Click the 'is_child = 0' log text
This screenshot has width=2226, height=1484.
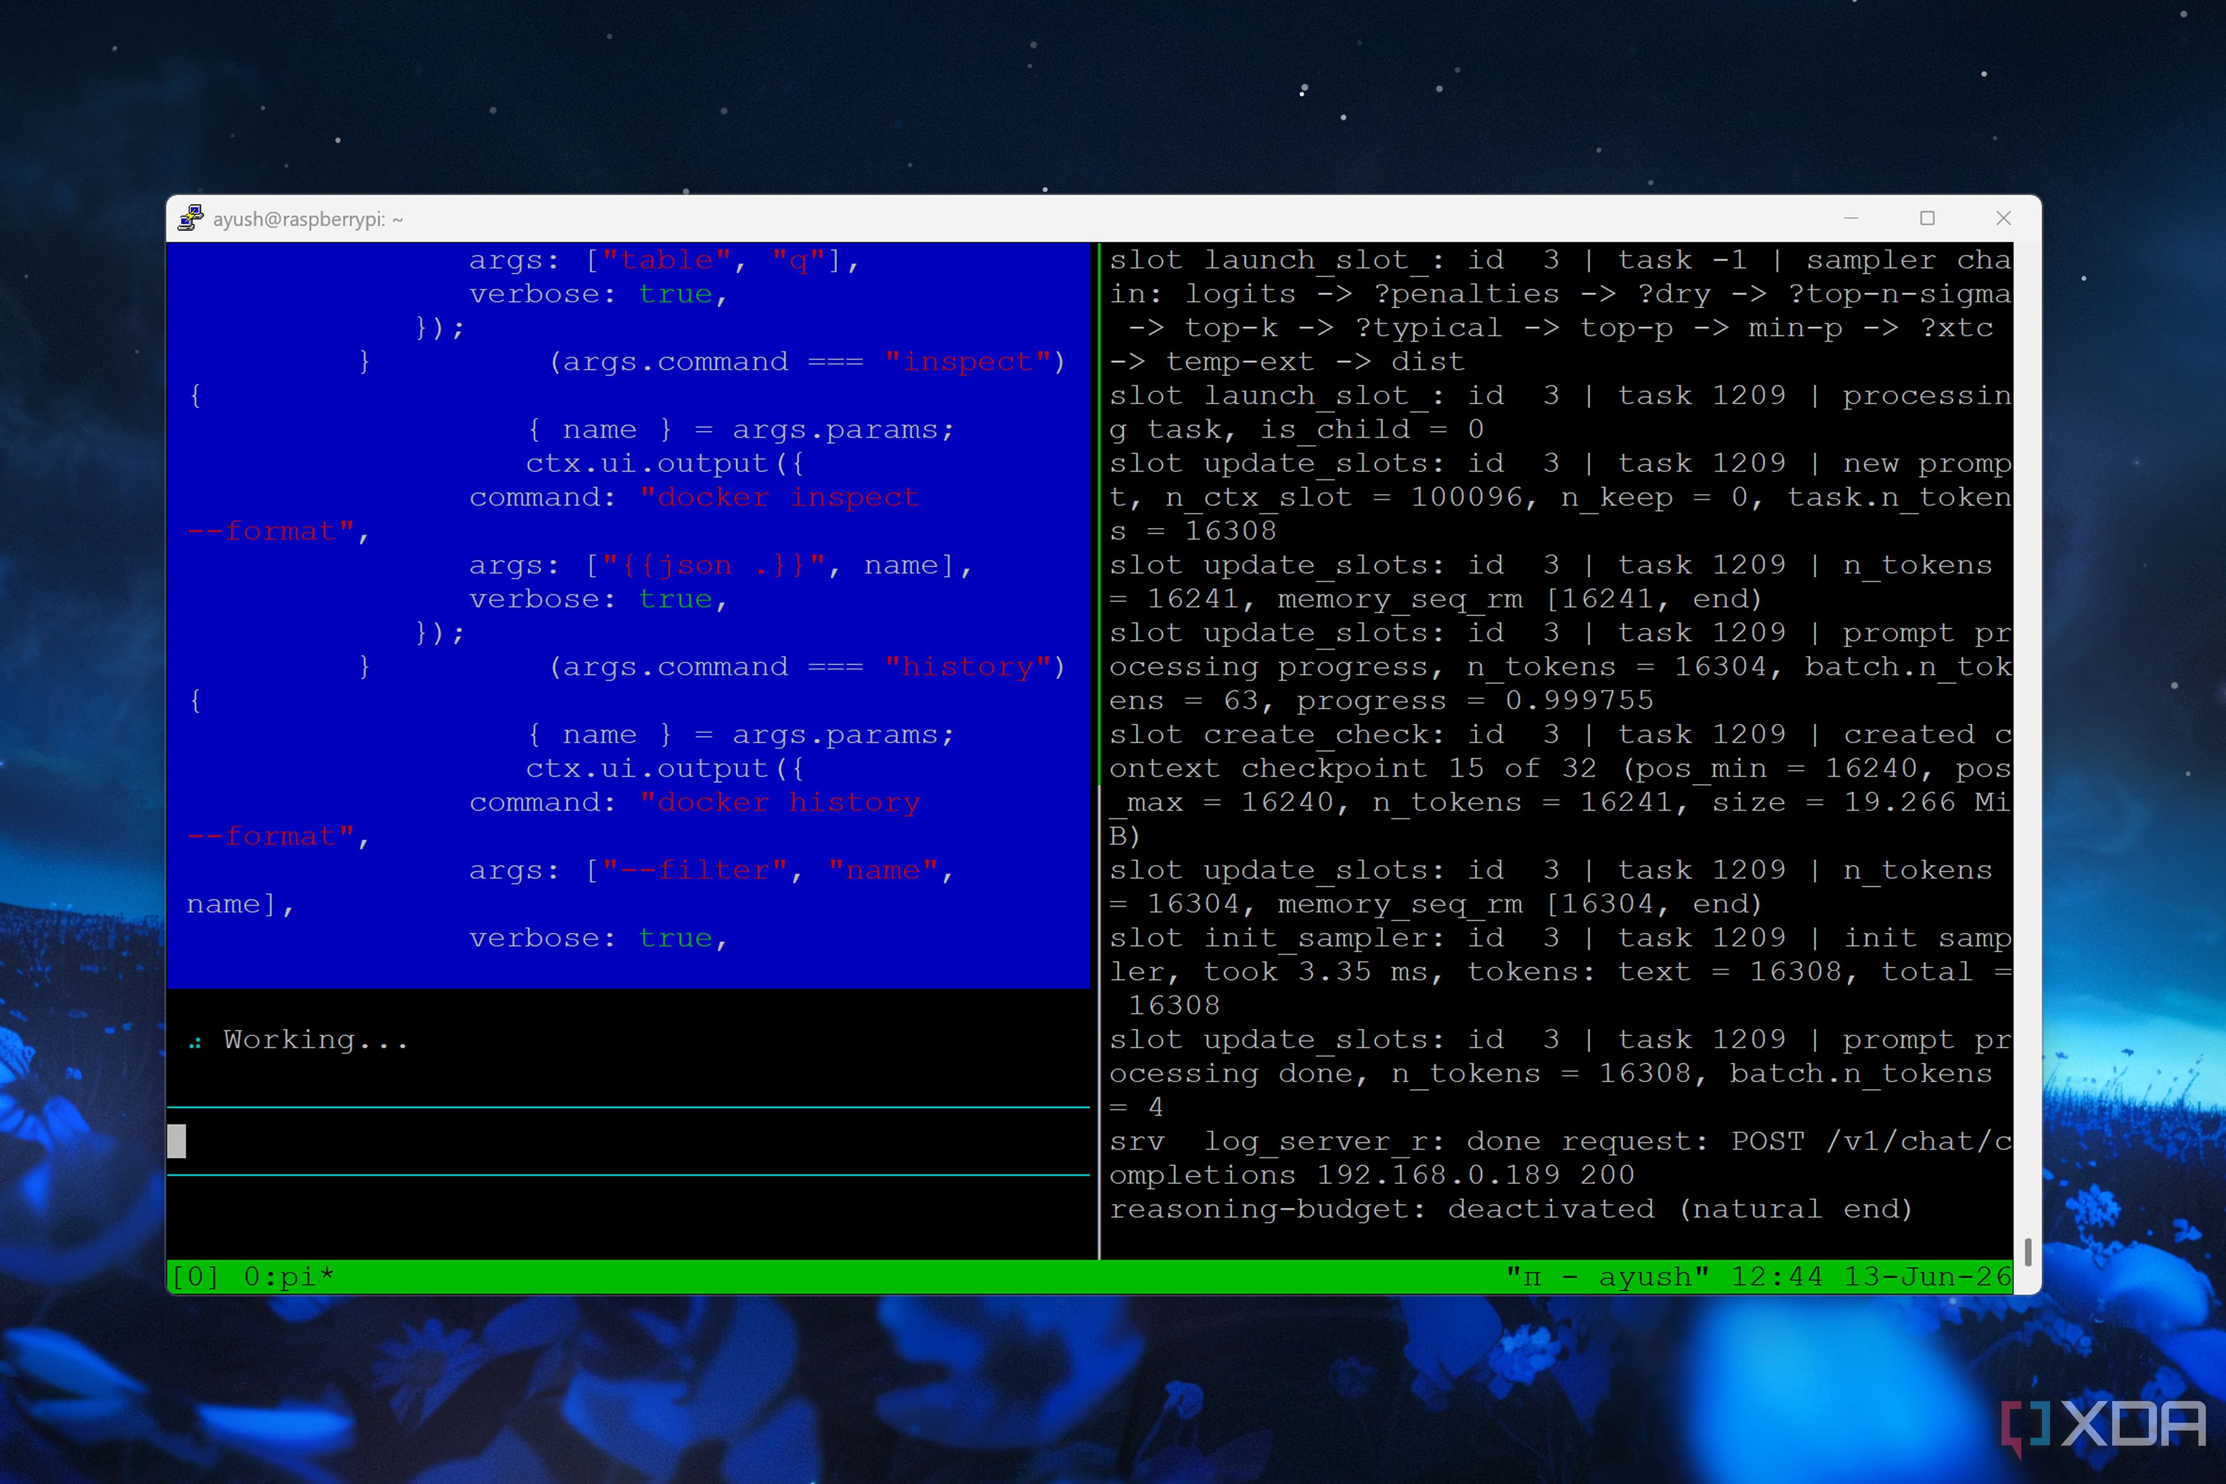click(1371, 430)
